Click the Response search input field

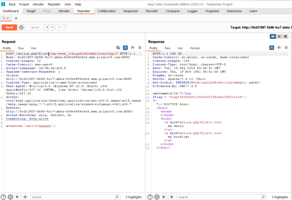point(221,197)
